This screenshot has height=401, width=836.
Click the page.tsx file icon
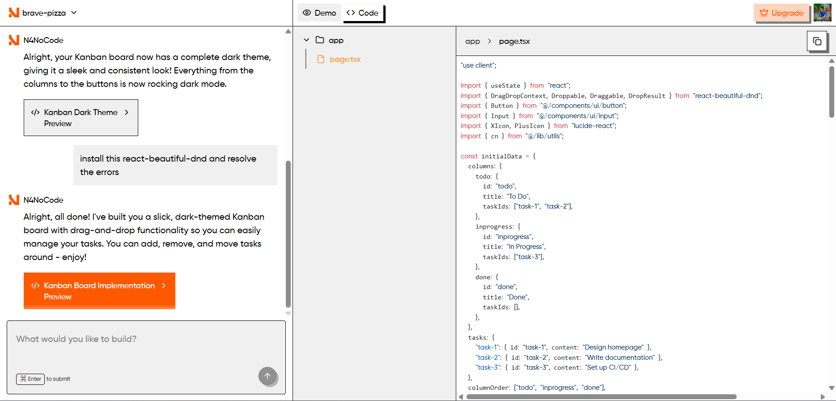(320, 59)
